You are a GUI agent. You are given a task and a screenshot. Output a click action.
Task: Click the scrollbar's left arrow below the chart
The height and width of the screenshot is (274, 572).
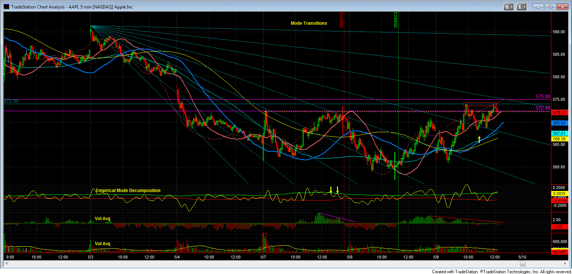click(6, 263)
